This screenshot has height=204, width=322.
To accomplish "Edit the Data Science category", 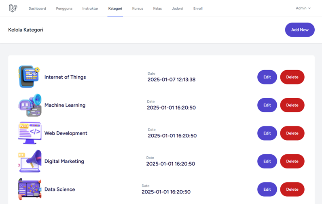I will point(267,189).
